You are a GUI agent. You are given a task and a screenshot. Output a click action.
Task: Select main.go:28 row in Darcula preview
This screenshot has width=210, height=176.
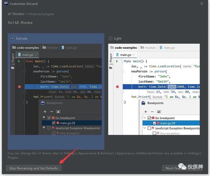pyautogui.click(x=72, y=123)
